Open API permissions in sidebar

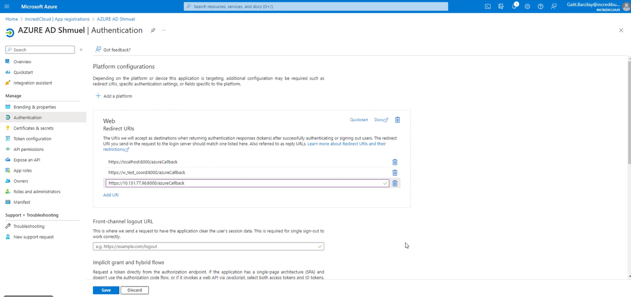click(28, 149)
